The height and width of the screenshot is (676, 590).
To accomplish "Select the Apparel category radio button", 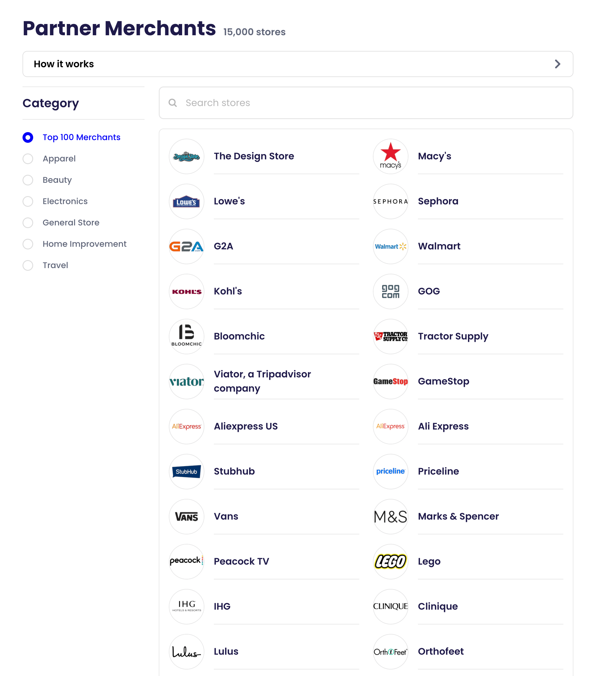I will tap(28, 159).
